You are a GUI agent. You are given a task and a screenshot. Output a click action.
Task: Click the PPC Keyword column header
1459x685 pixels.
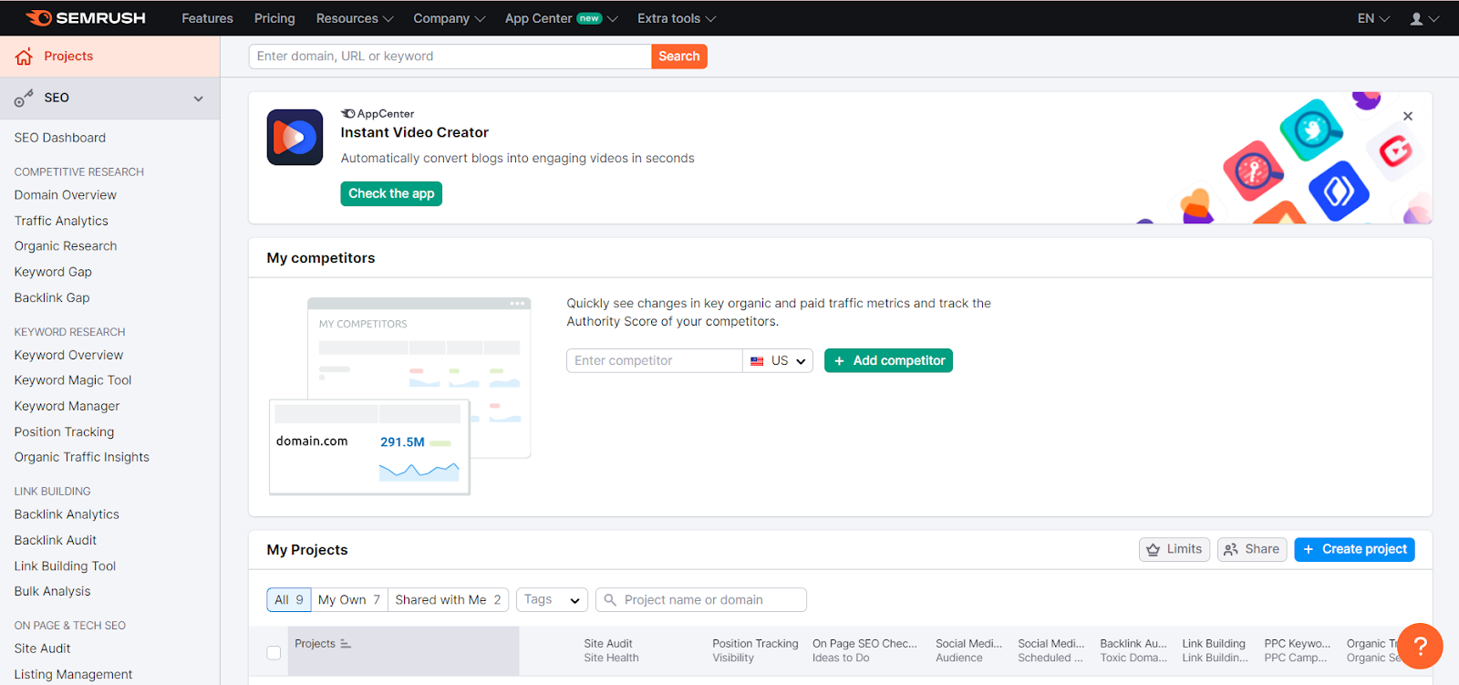[x=1297, y=650]
